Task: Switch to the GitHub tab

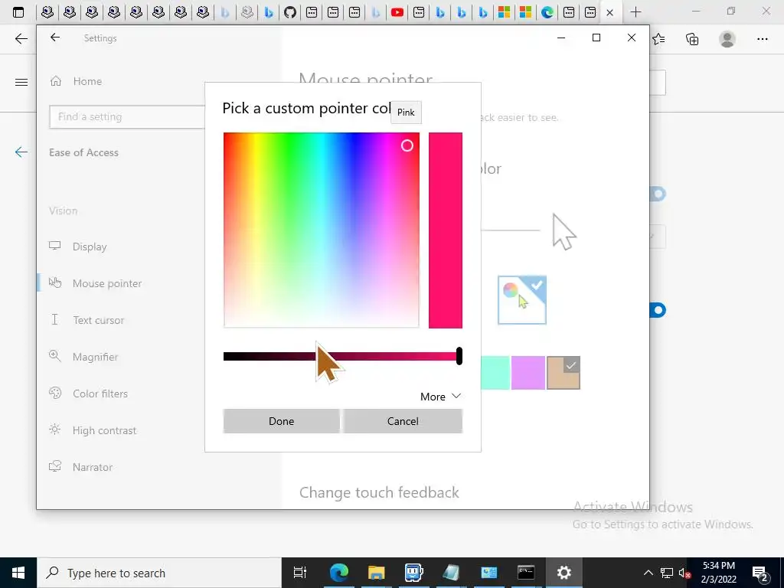Action: [290, 12]
